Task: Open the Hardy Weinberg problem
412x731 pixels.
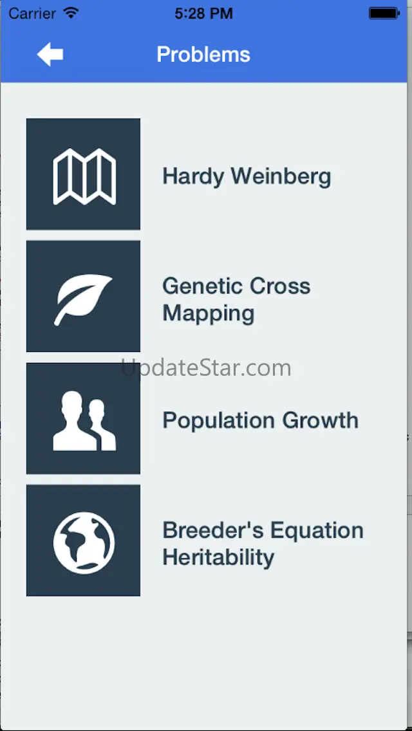Action: (x=247, y=176)
